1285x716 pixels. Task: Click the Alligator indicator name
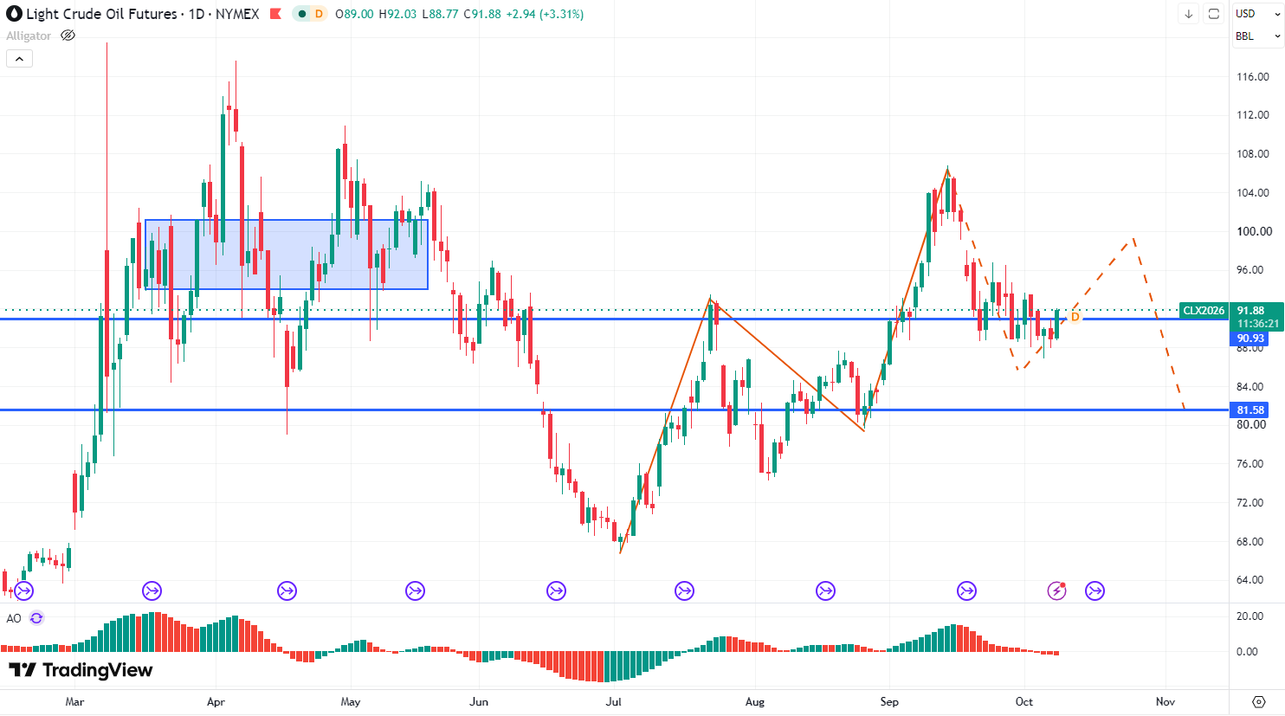point(29,35)
